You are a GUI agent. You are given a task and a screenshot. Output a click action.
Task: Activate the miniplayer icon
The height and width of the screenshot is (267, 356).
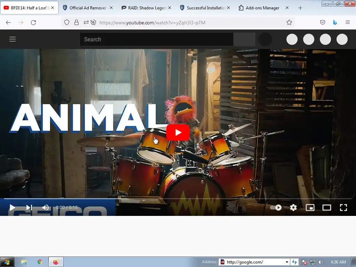(310, 208)
